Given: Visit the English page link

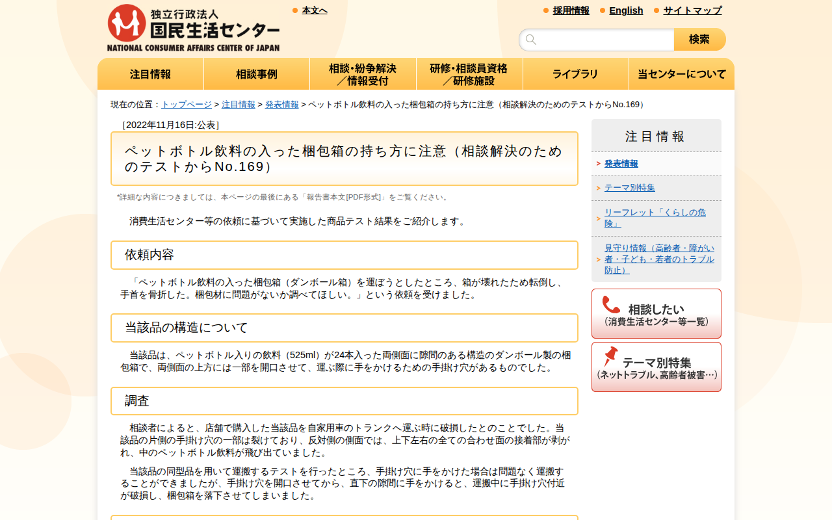Looking at the screenshot, I should (626, 10).
